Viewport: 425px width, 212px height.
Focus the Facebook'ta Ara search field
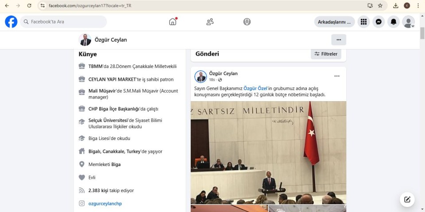[63, 22]
